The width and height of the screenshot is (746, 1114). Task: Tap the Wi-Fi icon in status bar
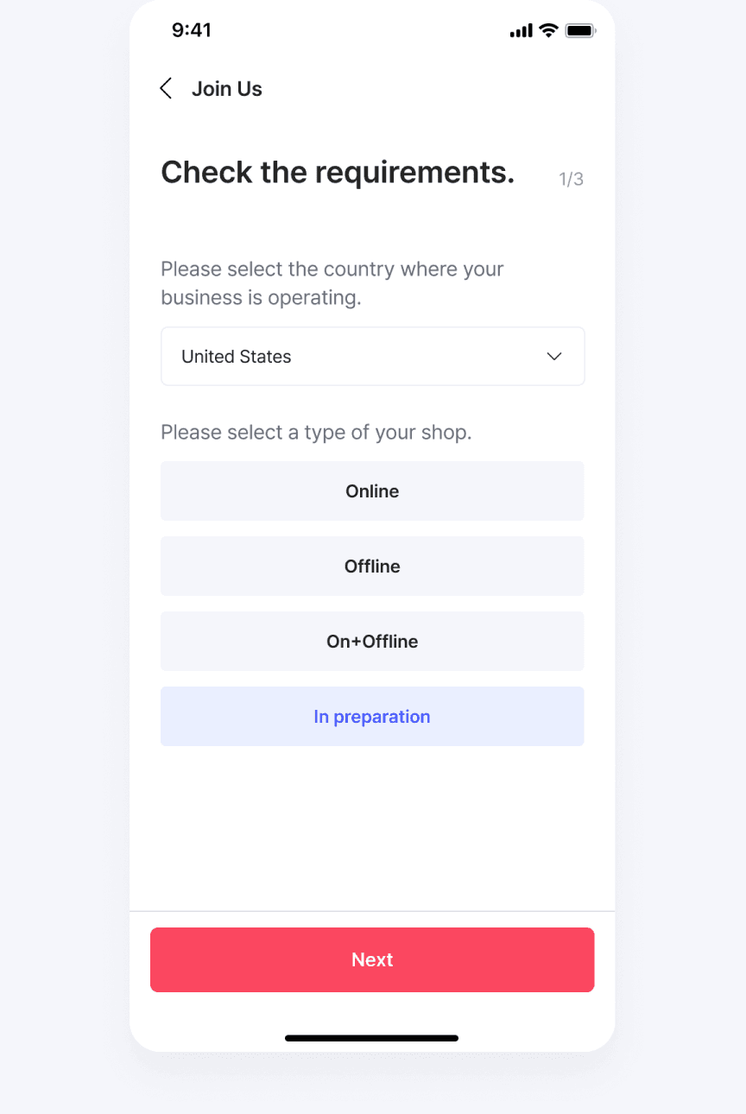point(548,30)
